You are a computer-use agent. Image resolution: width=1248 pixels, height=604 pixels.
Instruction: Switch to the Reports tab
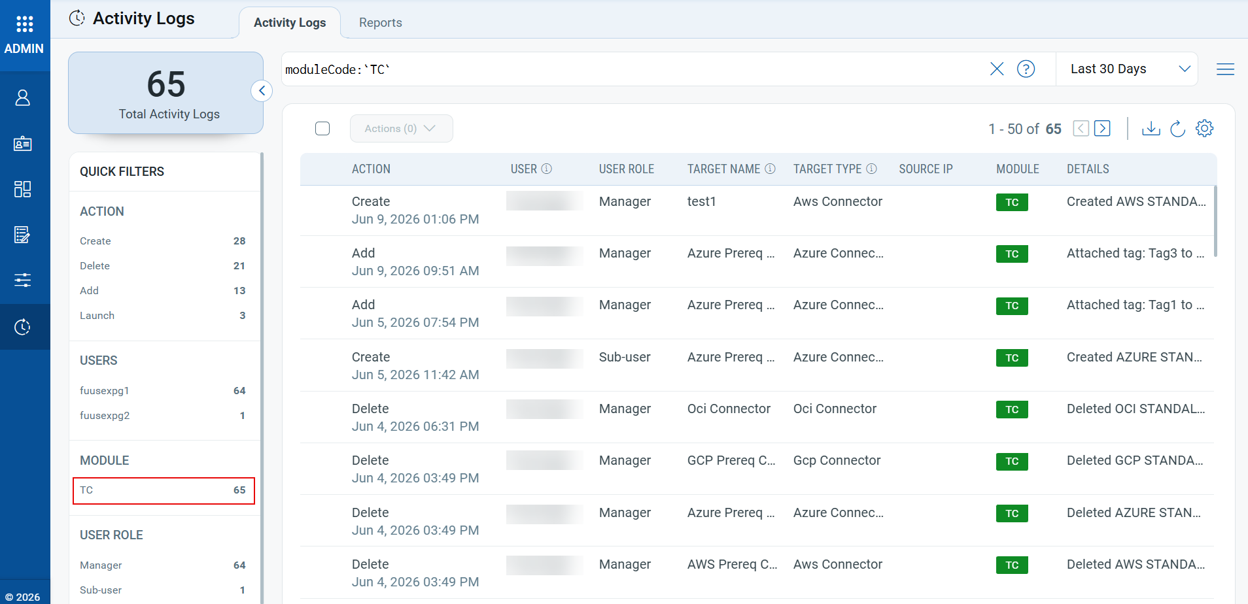[x=381, y=23]
